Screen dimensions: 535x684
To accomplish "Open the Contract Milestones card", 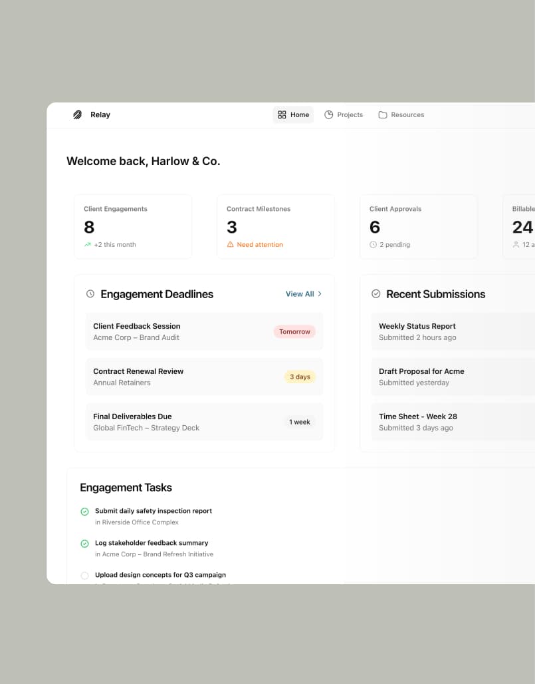I will coord(276,226).
